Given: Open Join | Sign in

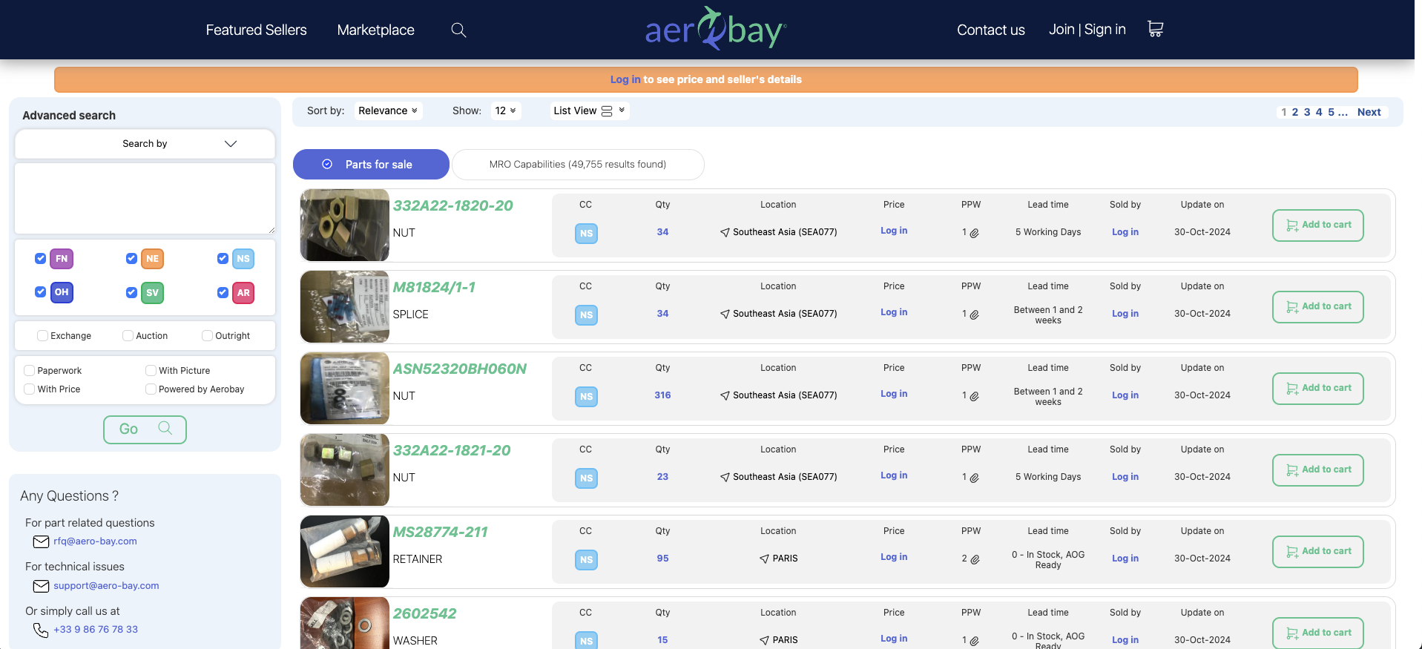Looking at the screenshot, I should click(1087, 29).
